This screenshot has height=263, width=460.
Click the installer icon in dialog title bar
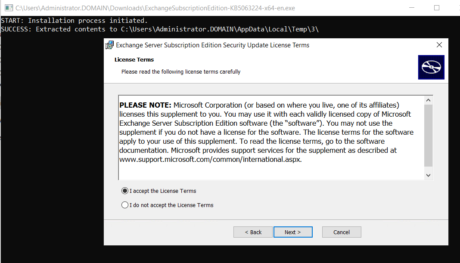click(x=109, y=45)
